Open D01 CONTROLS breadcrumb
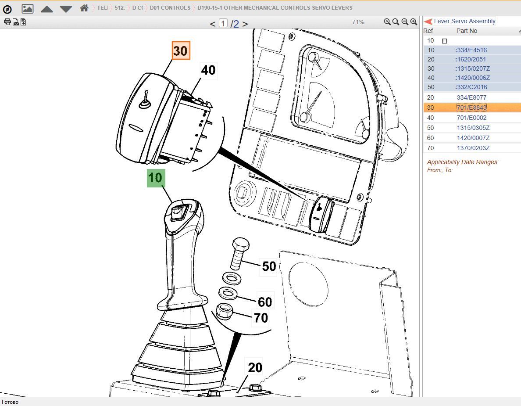 click(x=170, y=8)
